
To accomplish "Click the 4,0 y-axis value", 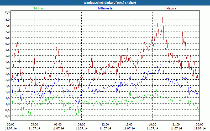I will (x=8, y=68).
